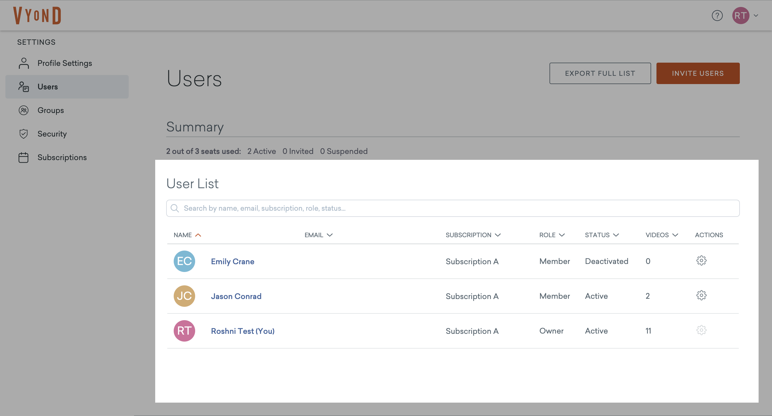Open Profile Settings in sidebar
772x416 pixels.
point(64,63)
